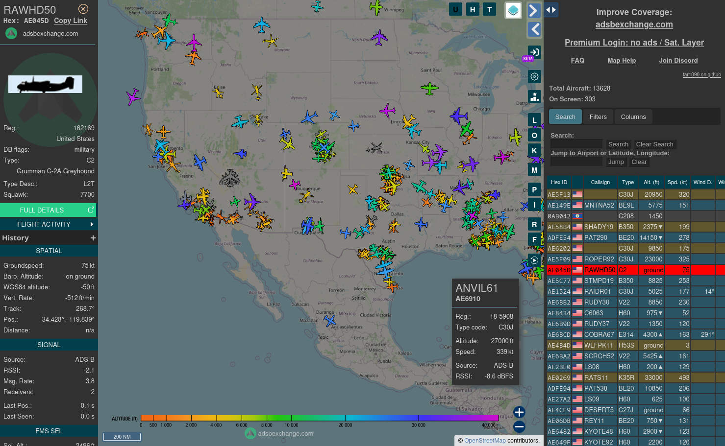Click the green aircraft icon near Winnipeg
725x446 pixels.
coord(376,7)
